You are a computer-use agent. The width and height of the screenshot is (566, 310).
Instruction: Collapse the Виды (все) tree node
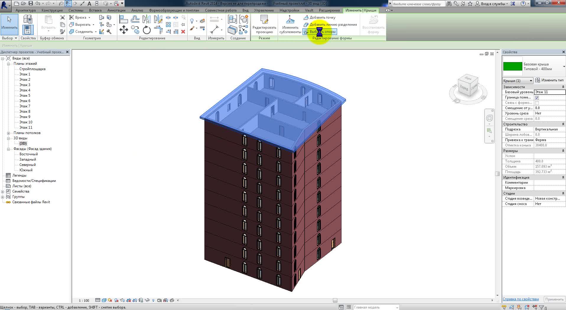(x=2, y=58)
